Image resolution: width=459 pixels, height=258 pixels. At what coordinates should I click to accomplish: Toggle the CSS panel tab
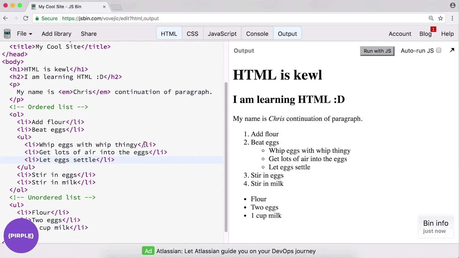coord(192,34)
